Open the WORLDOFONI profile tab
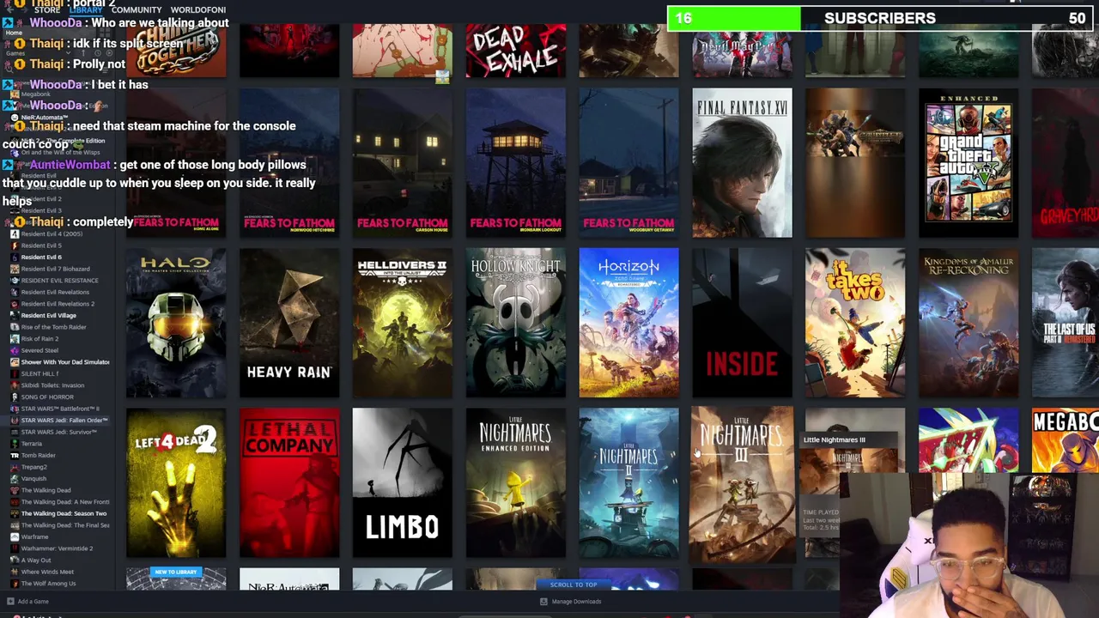 coord(198,9)
